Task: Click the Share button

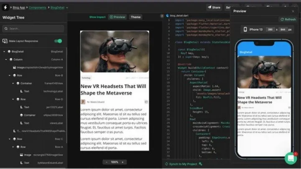Action: [214, 7]
